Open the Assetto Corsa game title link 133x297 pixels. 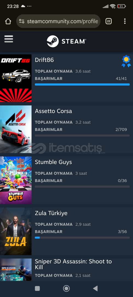(53, 111)
